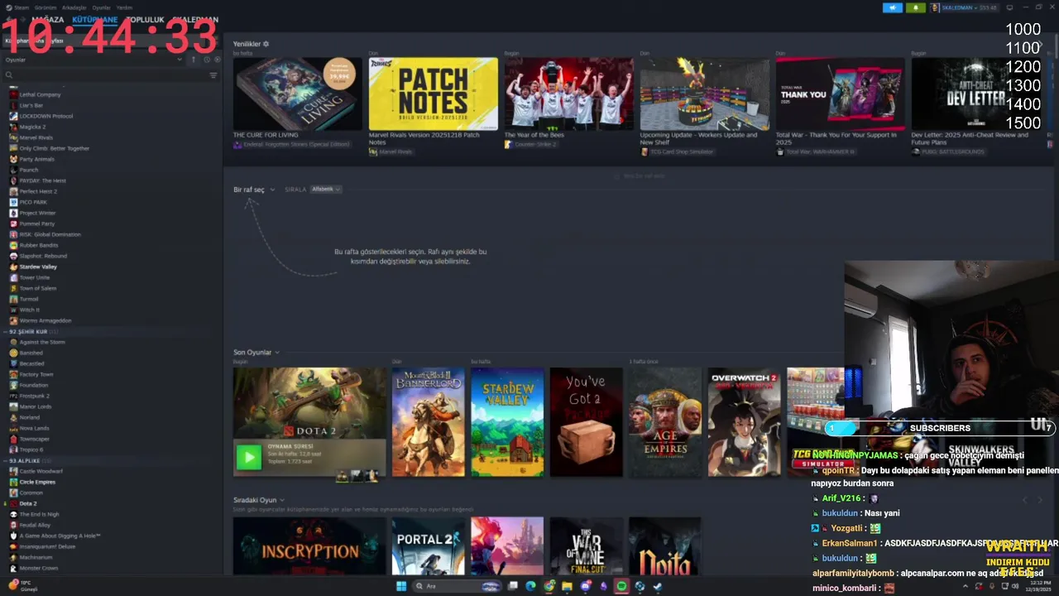Select the Frostpunk 2 game icon

[13, 396]
